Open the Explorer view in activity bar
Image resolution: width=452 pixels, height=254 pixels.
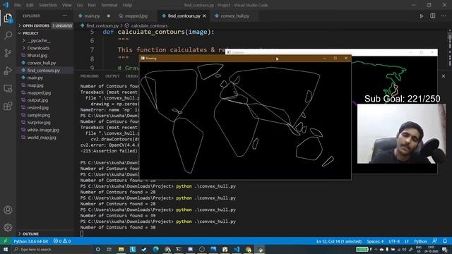(x=8, y=18)
